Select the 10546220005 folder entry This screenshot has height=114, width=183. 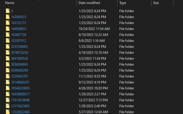click(20, 88)
